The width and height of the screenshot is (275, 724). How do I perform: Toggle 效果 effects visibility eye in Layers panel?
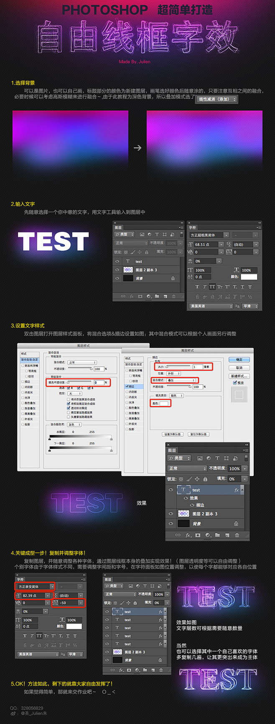pyautogui.click(x=186, y=498)
